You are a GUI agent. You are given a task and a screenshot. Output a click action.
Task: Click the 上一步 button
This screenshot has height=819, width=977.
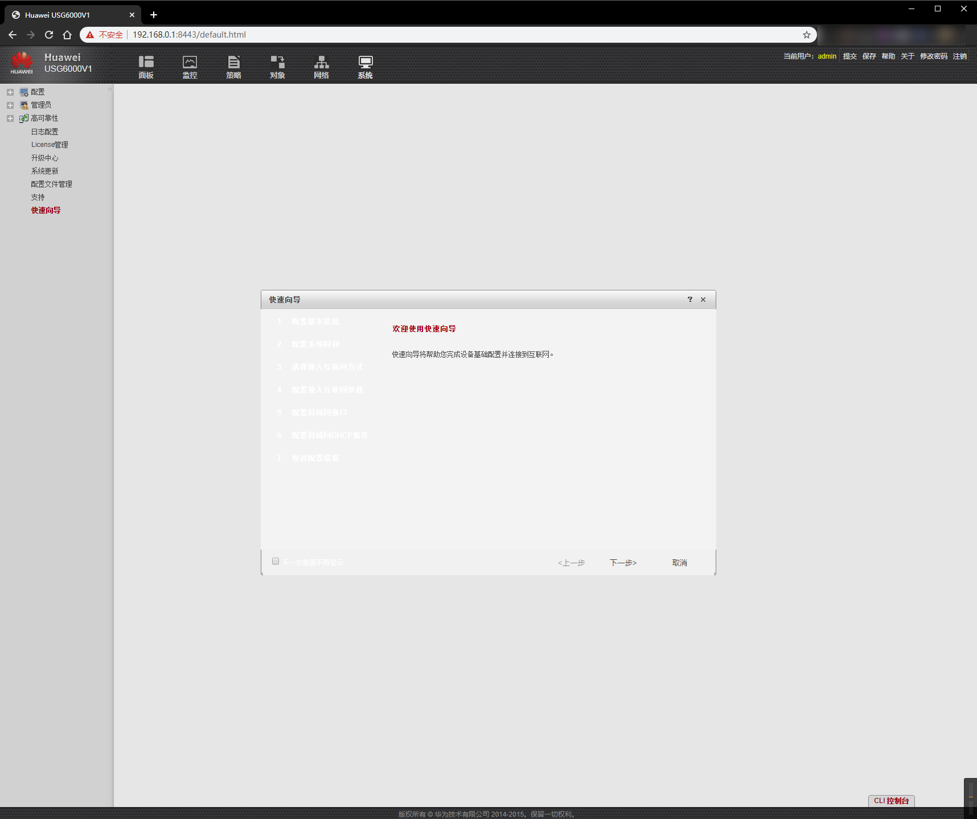(x=571, y=563)
